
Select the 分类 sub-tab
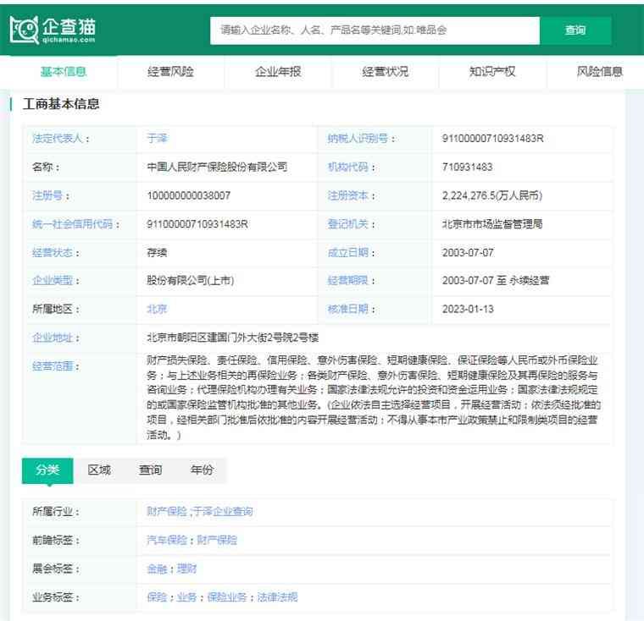pos(47,470)
